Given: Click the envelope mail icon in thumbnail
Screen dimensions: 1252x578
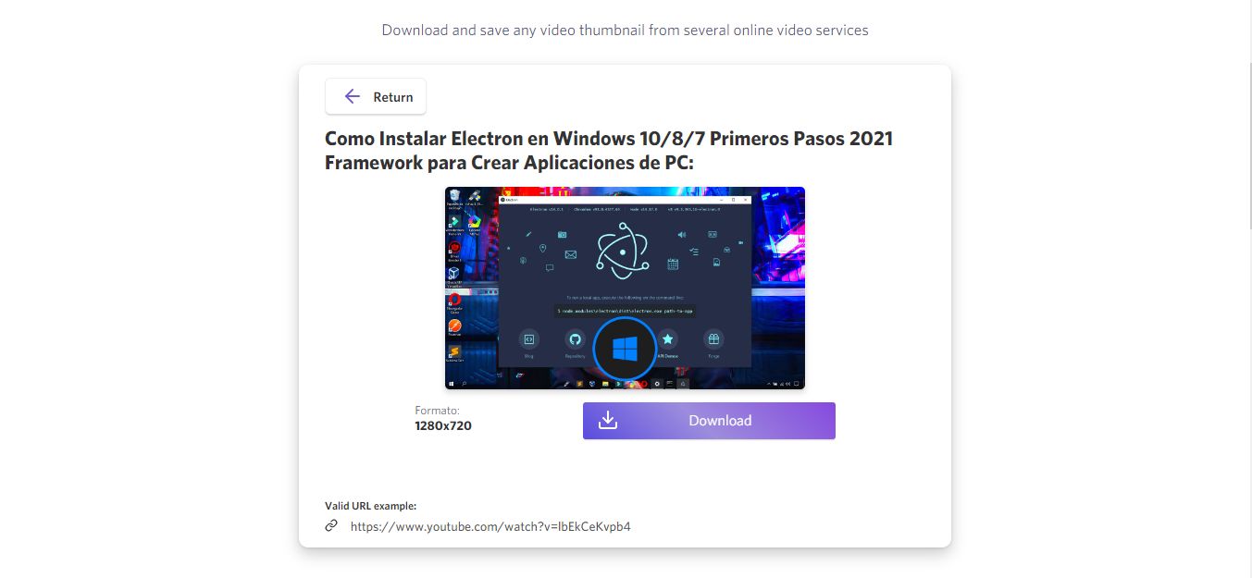Looking at the screenshot, I should pos(571,254).
